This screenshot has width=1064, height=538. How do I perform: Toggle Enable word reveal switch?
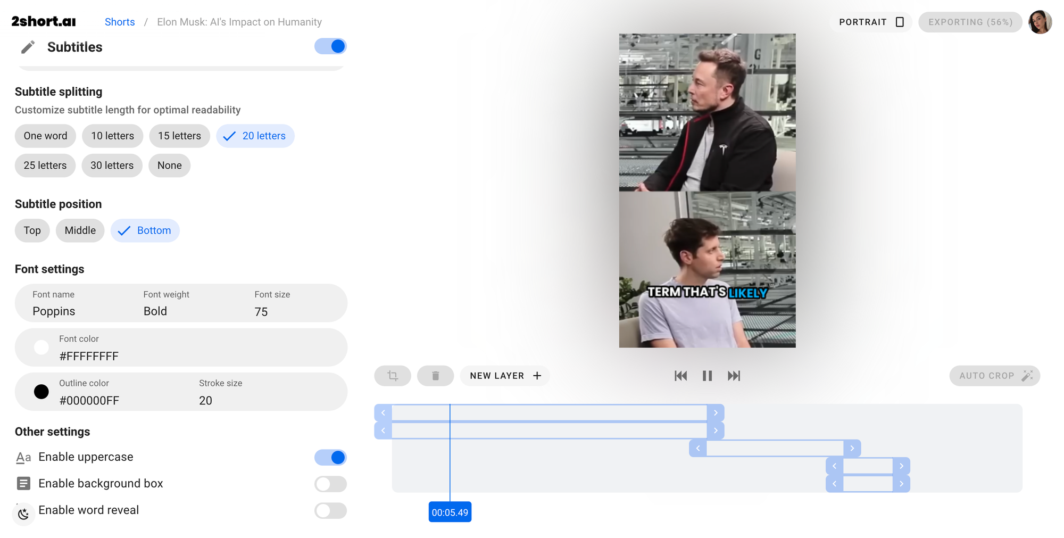(330, 510)
